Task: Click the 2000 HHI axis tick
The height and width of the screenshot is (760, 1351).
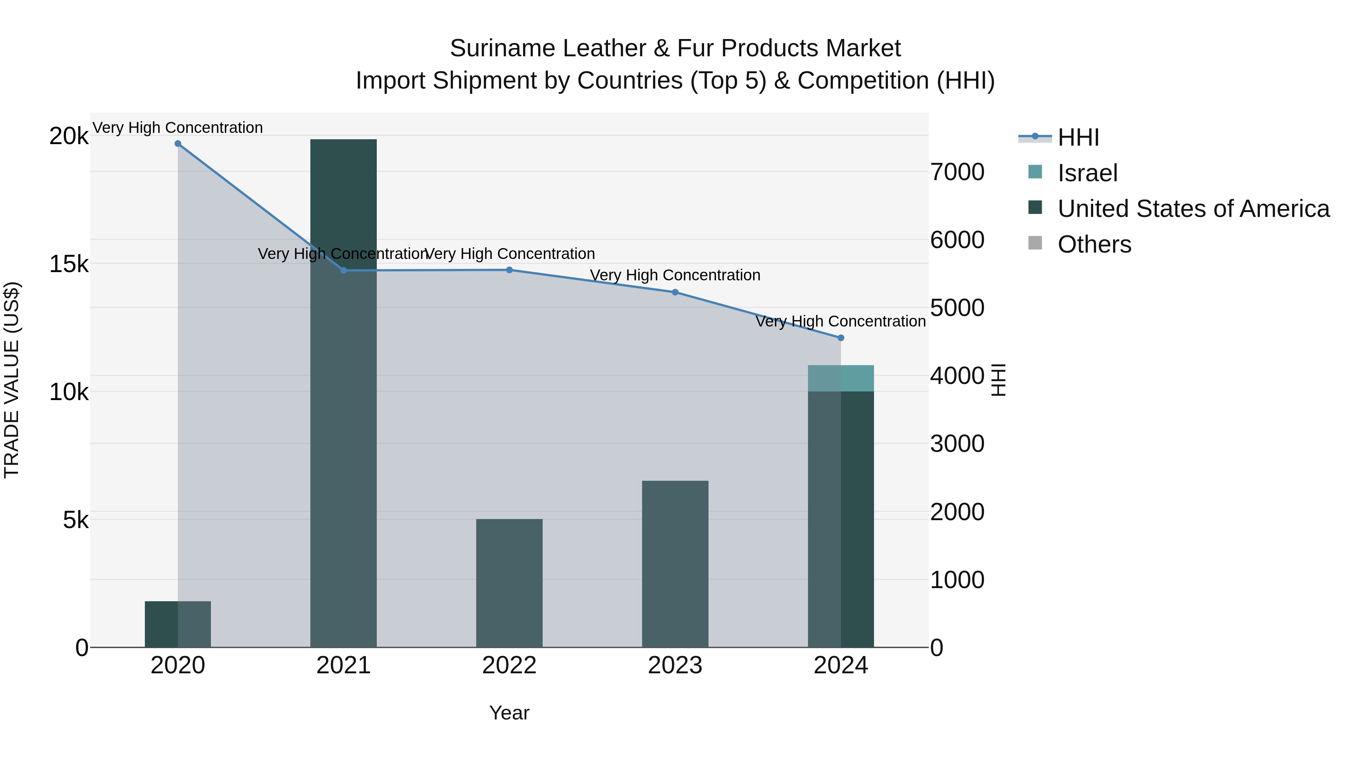Action: coord(957,512)
